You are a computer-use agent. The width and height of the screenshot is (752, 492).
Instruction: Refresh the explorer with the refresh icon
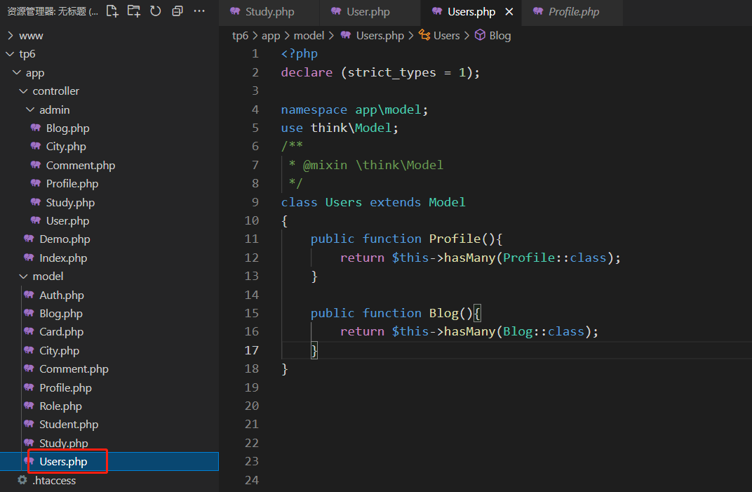tap(156, 11)
